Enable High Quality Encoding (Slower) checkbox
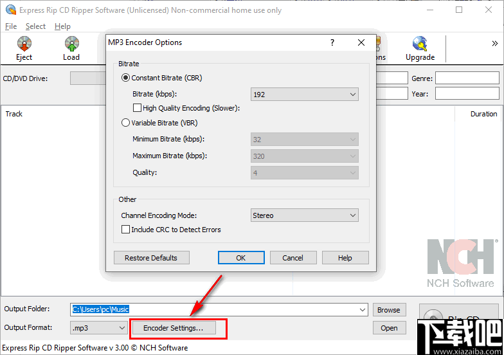Screen dimensions: 504x355 pyautogui.click(x=138, y=108)
